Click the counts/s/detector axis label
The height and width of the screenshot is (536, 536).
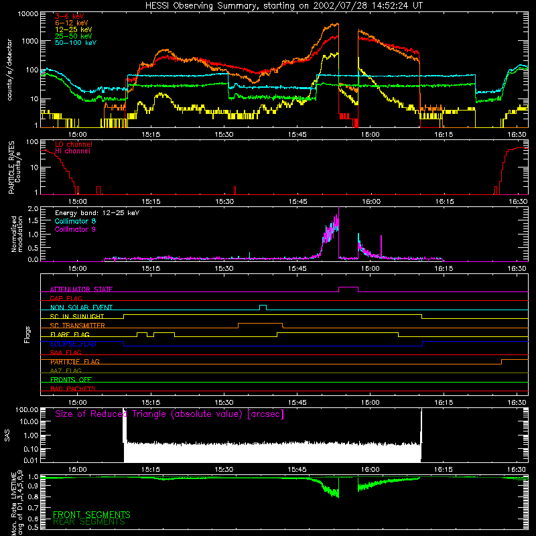tap(9, 70)
